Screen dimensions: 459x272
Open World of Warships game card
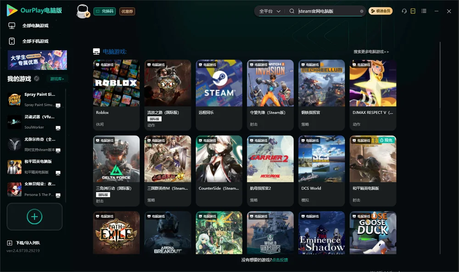coord(270,233)
